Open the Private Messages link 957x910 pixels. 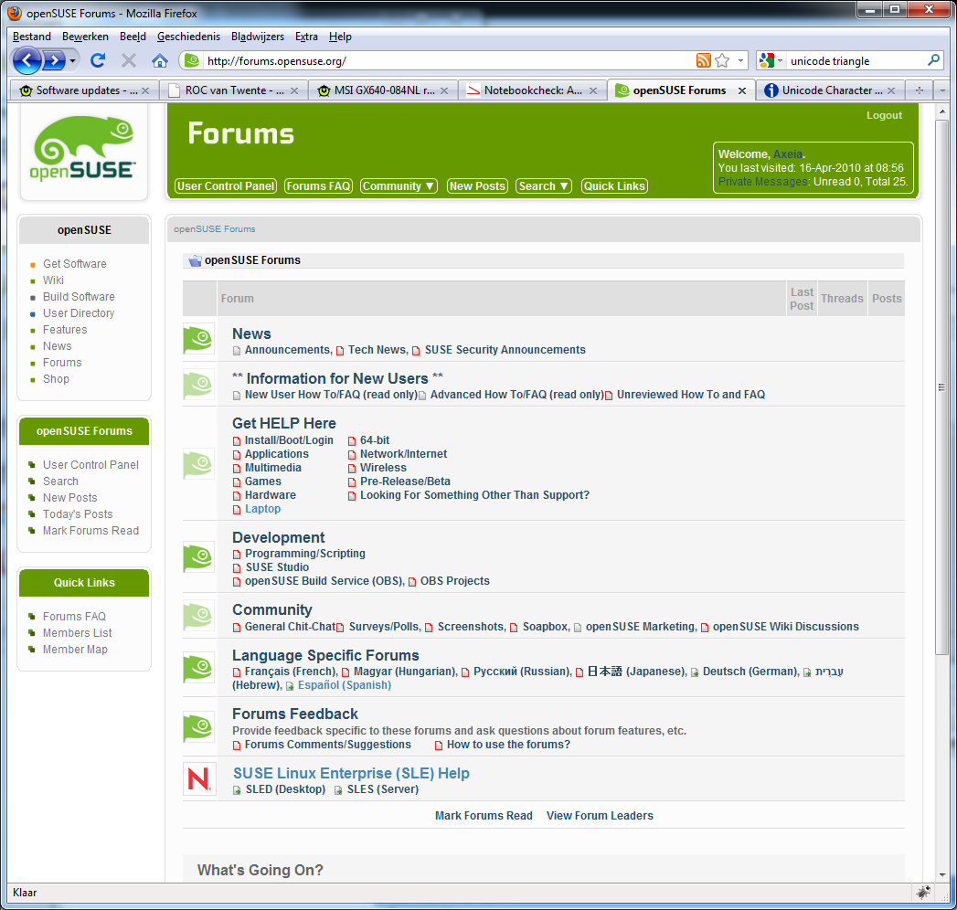point(763,182)
